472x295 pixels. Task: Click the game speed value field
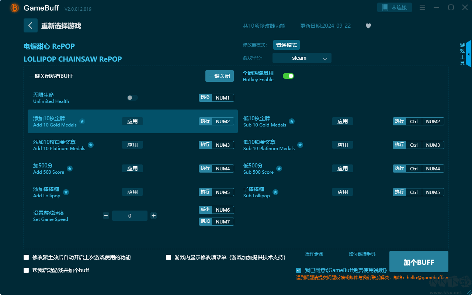(130, 216)
